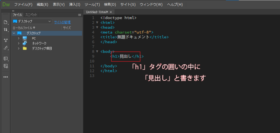The height and width of the screenshot is (133, 280).
Task: Collapse the html tag fold arrow
Action: click(97, 23)
